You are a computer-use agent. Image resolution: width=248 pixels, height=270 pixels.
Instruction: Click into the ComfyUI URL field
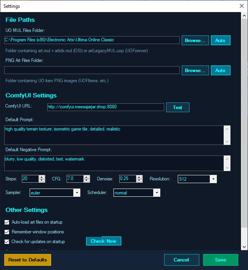(105, 107)
